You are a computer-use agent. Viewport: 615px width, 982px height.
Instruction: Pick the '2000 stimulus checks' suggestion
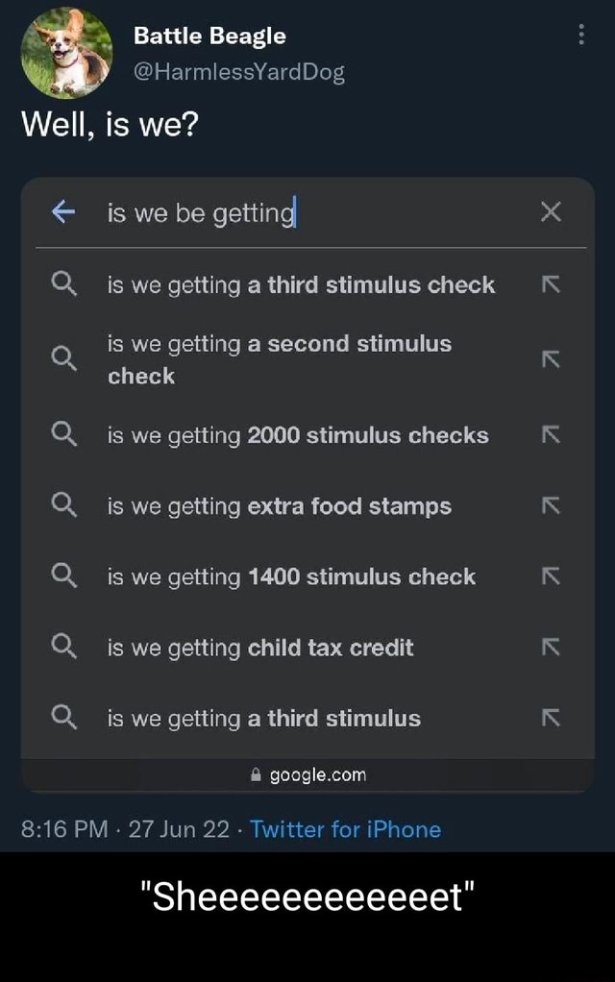click(298, 435)
